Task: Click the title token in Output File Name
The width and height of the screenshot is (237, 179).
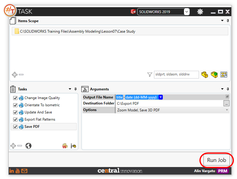Action: click(x=120, y=97)
